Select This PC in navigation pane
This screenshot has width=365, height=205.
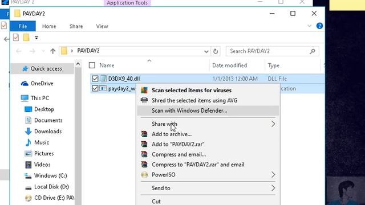35,98
